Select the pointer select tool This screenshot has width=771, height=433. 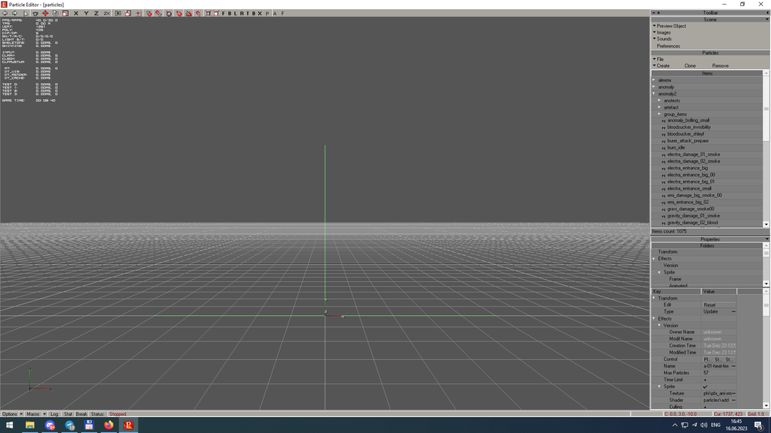(x=25, y=13)
